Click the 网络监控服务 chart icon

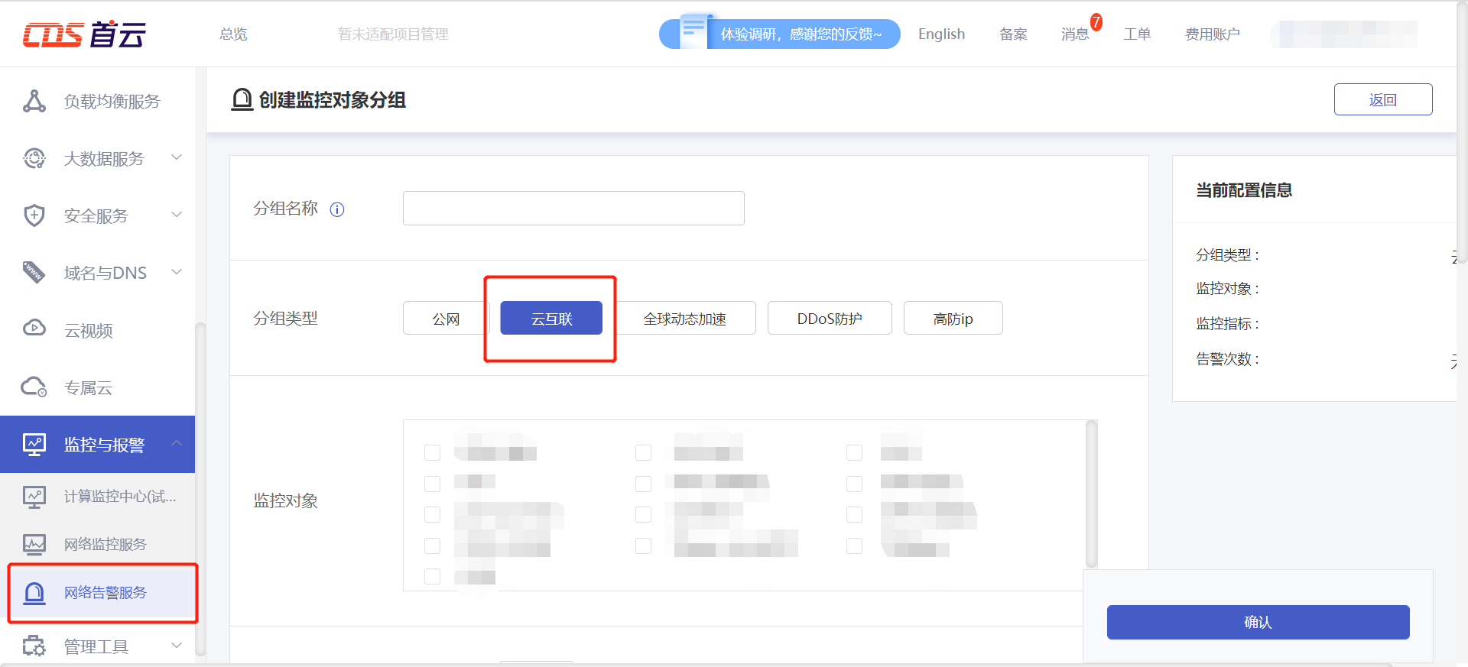[x=34, y=544]
